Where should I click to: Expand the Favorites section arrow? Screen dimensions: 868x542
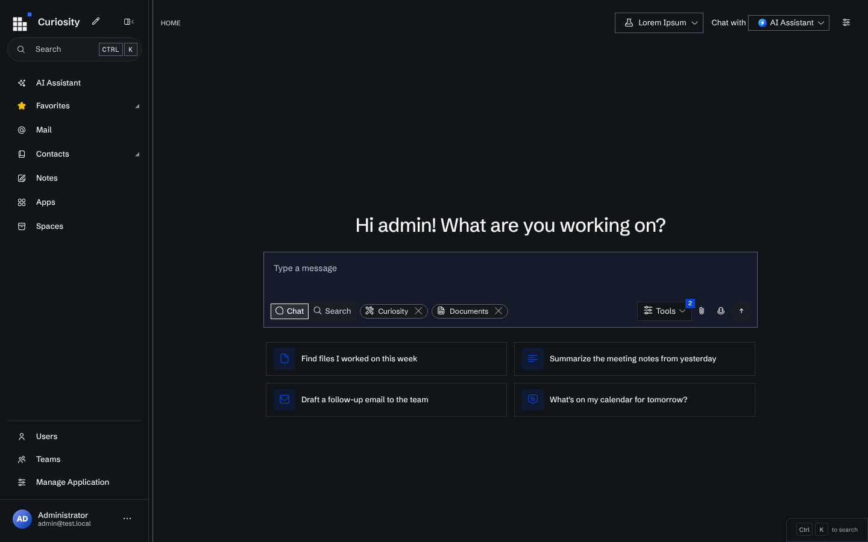pos(137,106)
